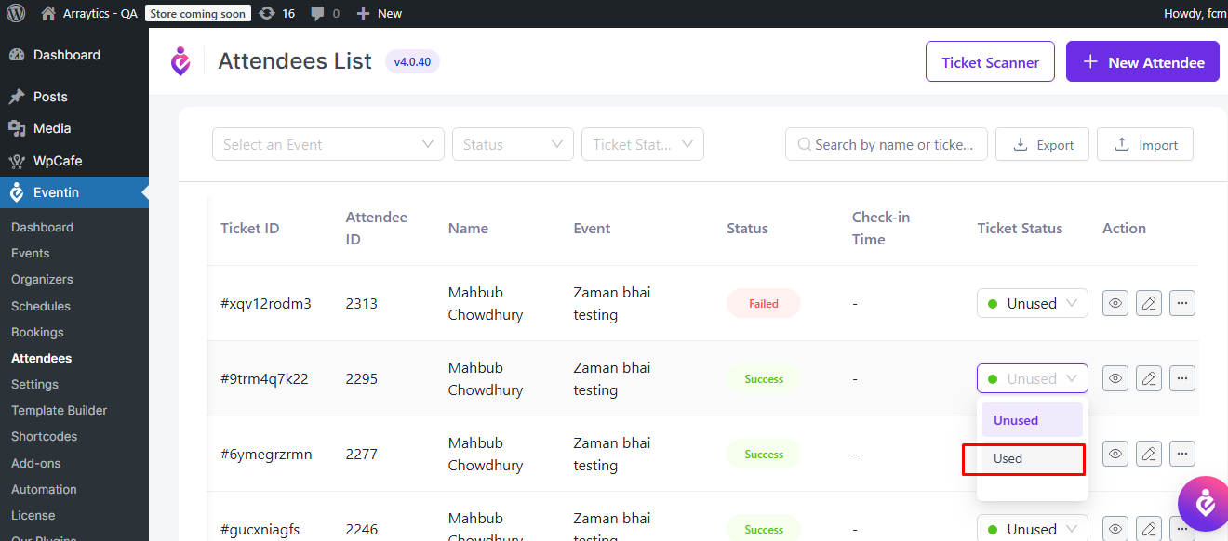This screenshot has width=1228, height=541.
Task: Go to Attendees submenu
Action: tap(41, 358)
